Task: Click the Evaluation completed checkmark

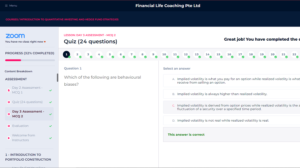Action: click(51, 126)
